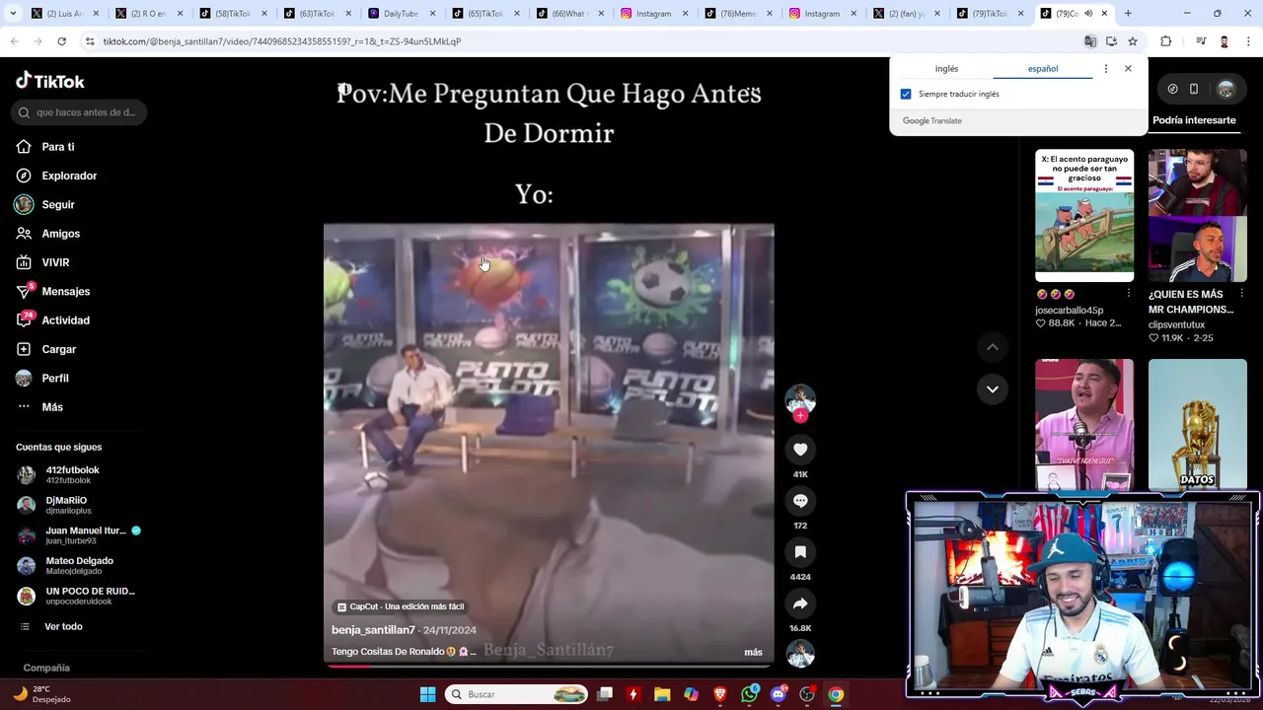Open the profile avatar in top-right pill
1263x710 pixels.
tap(1226, 89)
